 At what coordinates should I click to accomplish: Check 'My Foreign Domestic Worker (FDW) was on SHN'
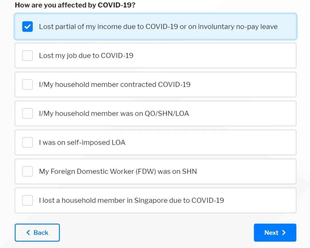pos(27,171)
